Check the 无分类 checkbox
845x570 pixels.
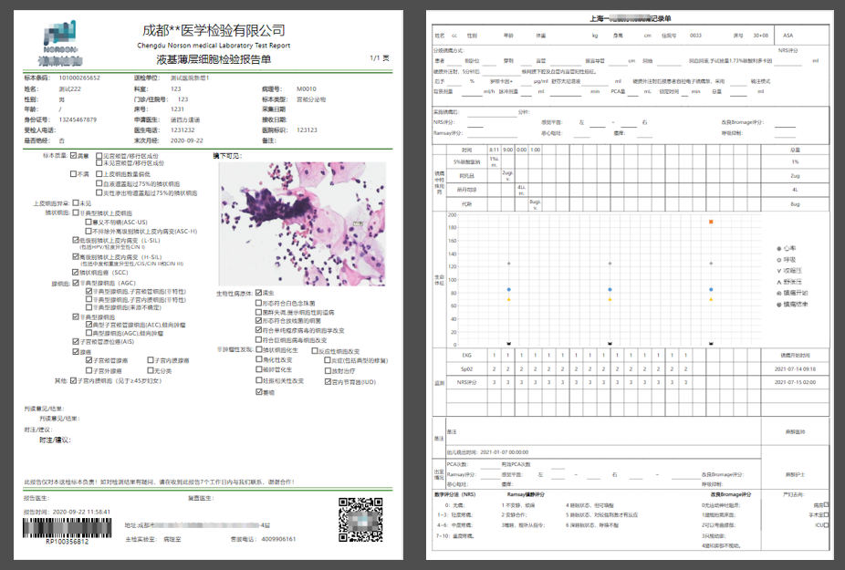pos(151,370)
